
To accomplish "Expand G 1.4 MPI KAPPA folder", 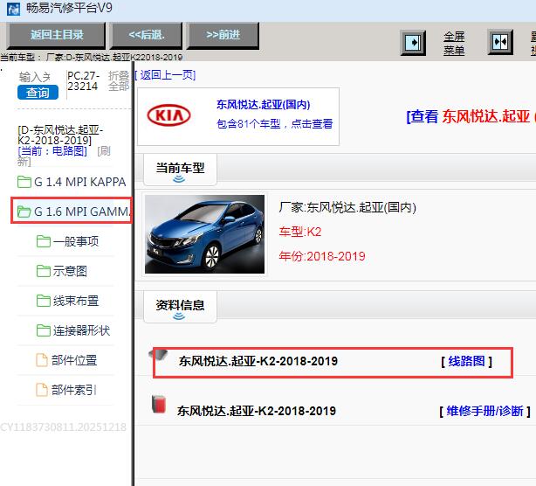I will pyautogui.click(x=72, y=182).
